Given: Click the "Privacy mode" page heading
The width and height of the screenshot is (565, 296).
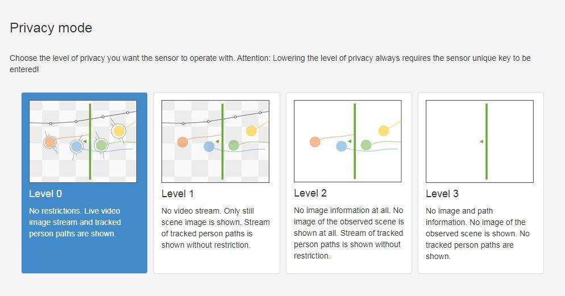Looking at the screenshot, I should click(51, 28).
